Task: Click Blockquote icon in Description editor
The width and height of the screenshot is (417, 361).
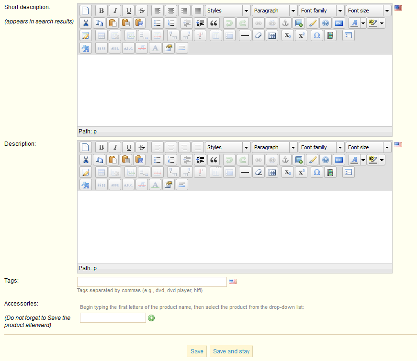Action: [214, 160]
